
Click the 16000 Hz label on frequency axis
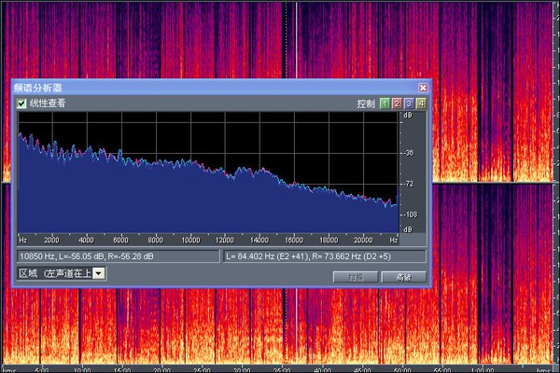coord(293,239)
